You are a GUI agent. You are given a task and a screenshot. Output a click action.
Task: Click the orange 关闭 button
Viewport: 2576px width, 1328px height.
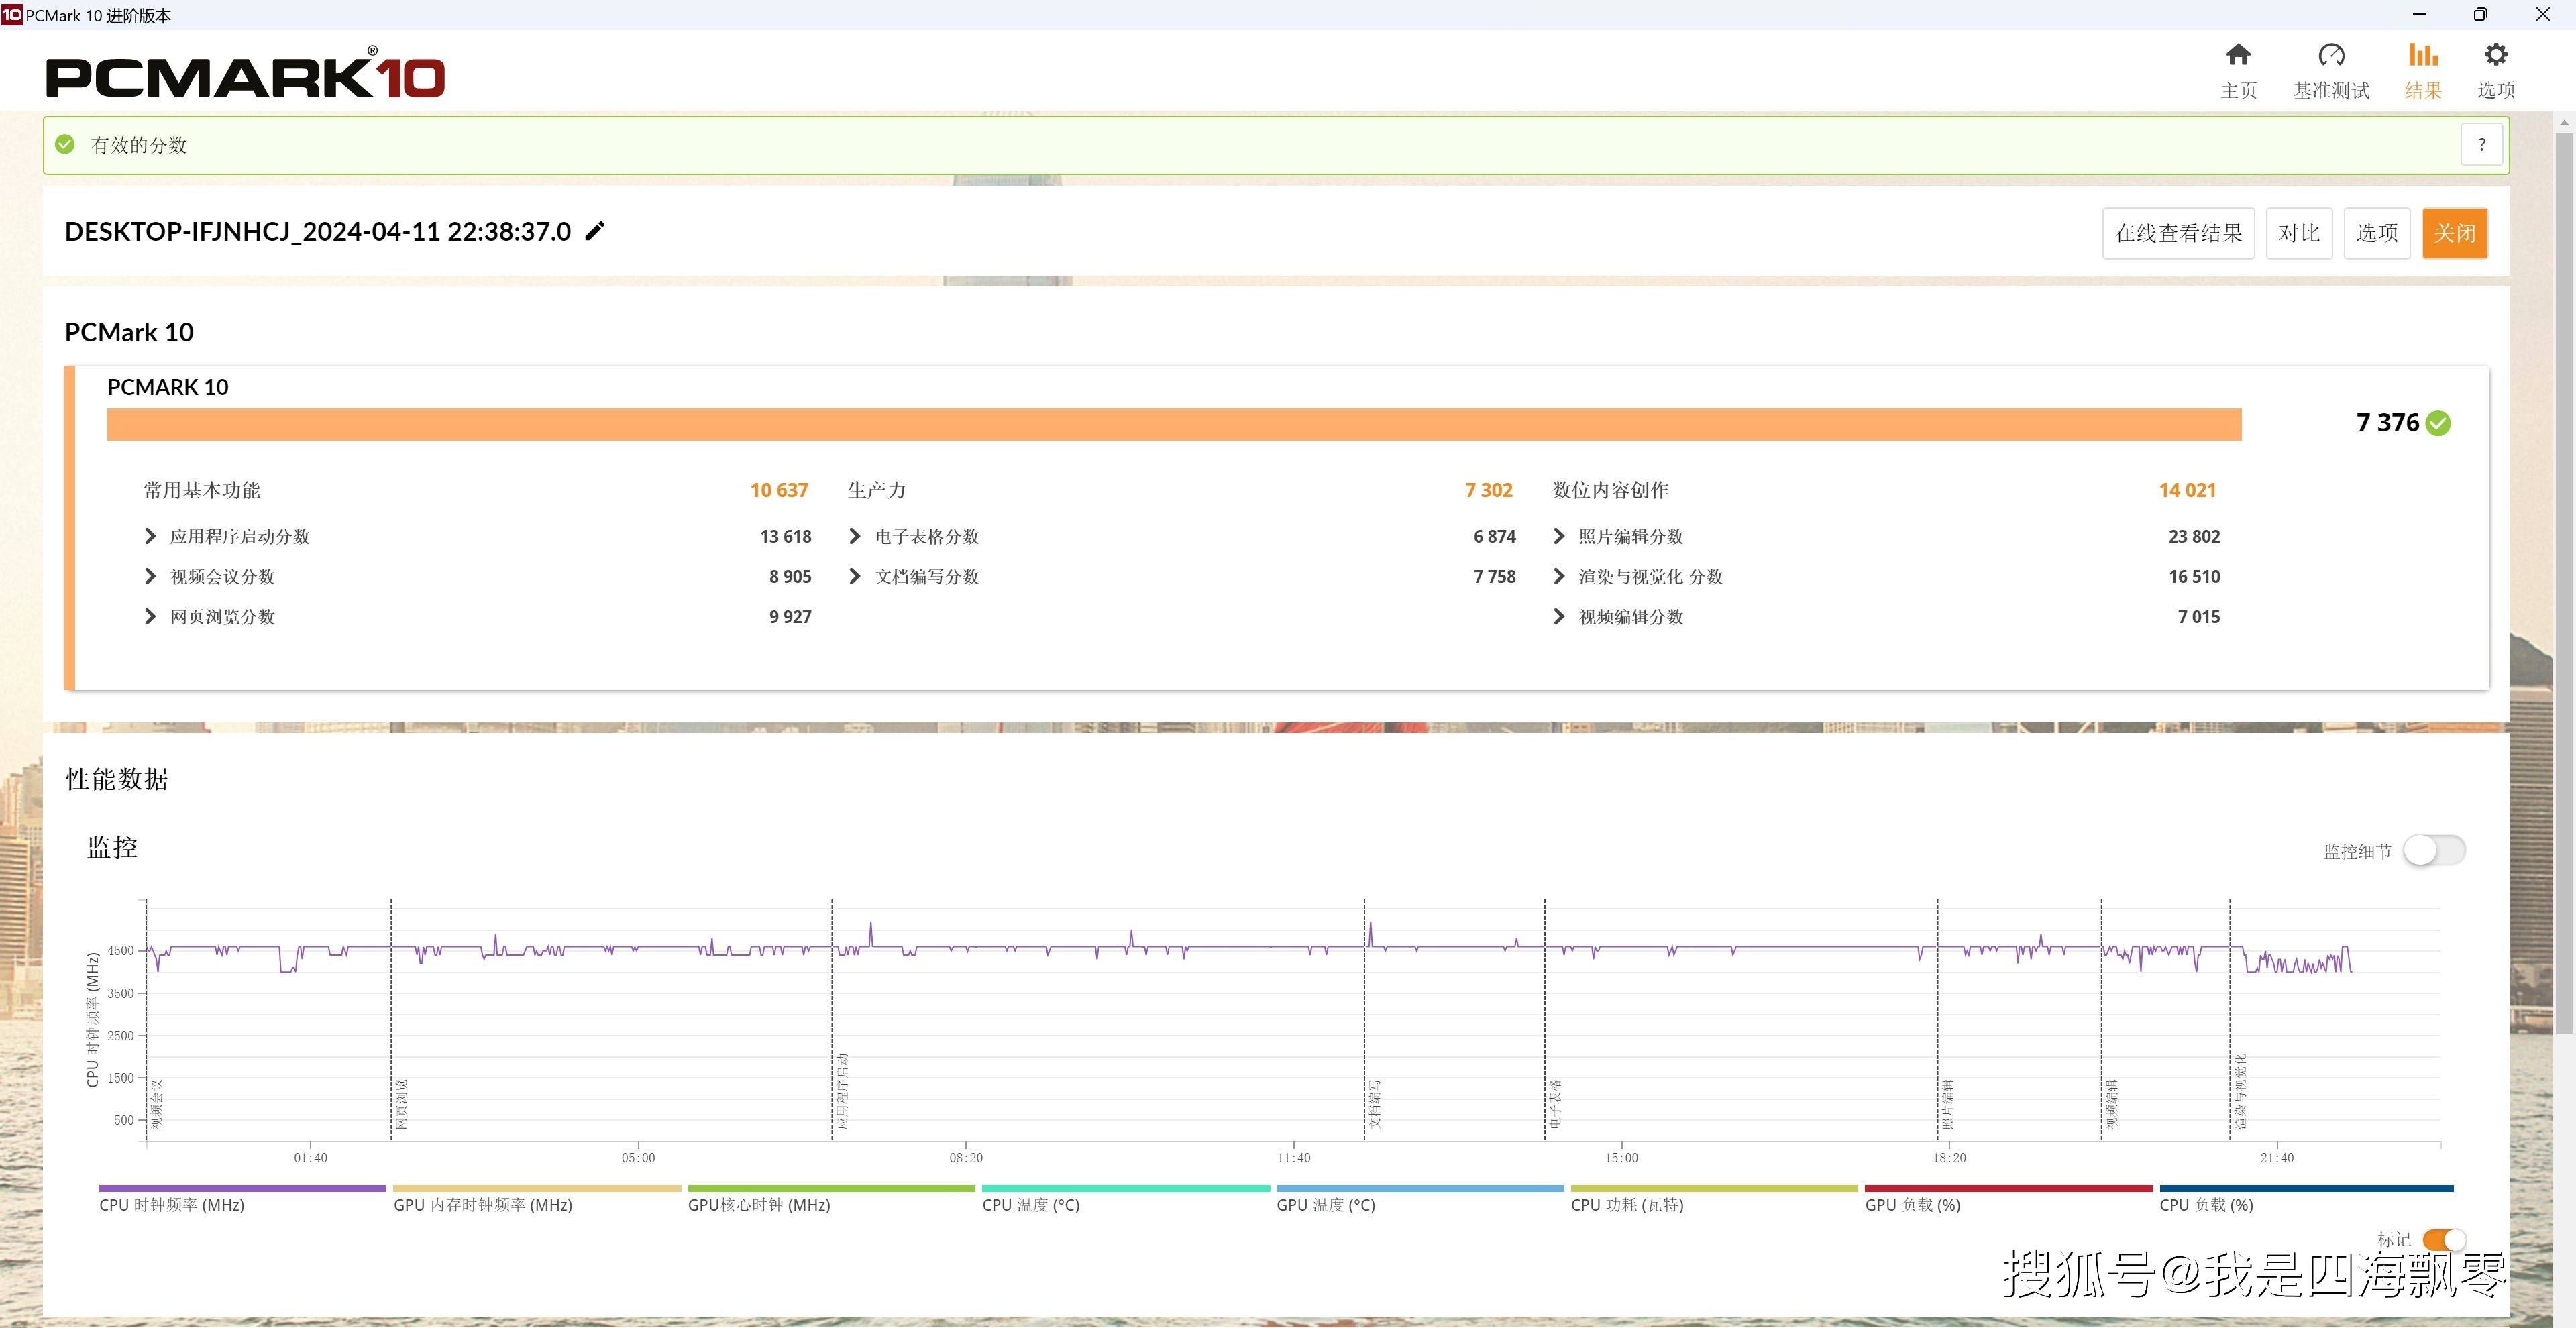tap(2454, 233)
